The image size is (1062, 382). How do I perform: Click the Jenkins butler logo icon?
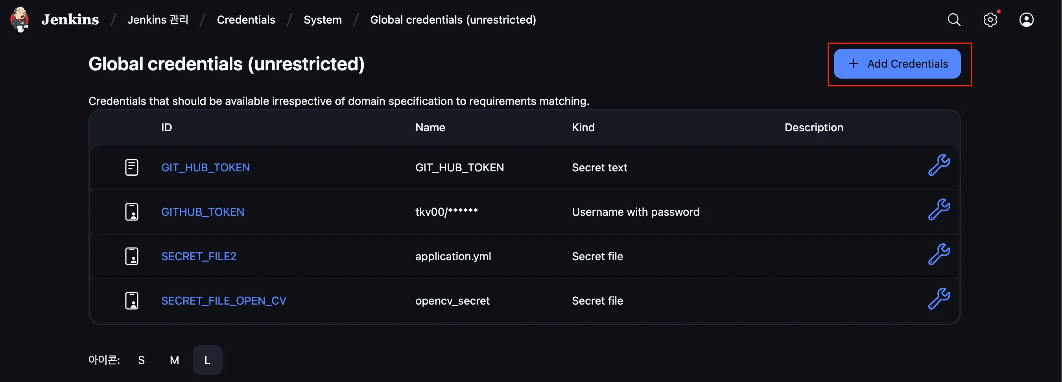pos(19,19)
